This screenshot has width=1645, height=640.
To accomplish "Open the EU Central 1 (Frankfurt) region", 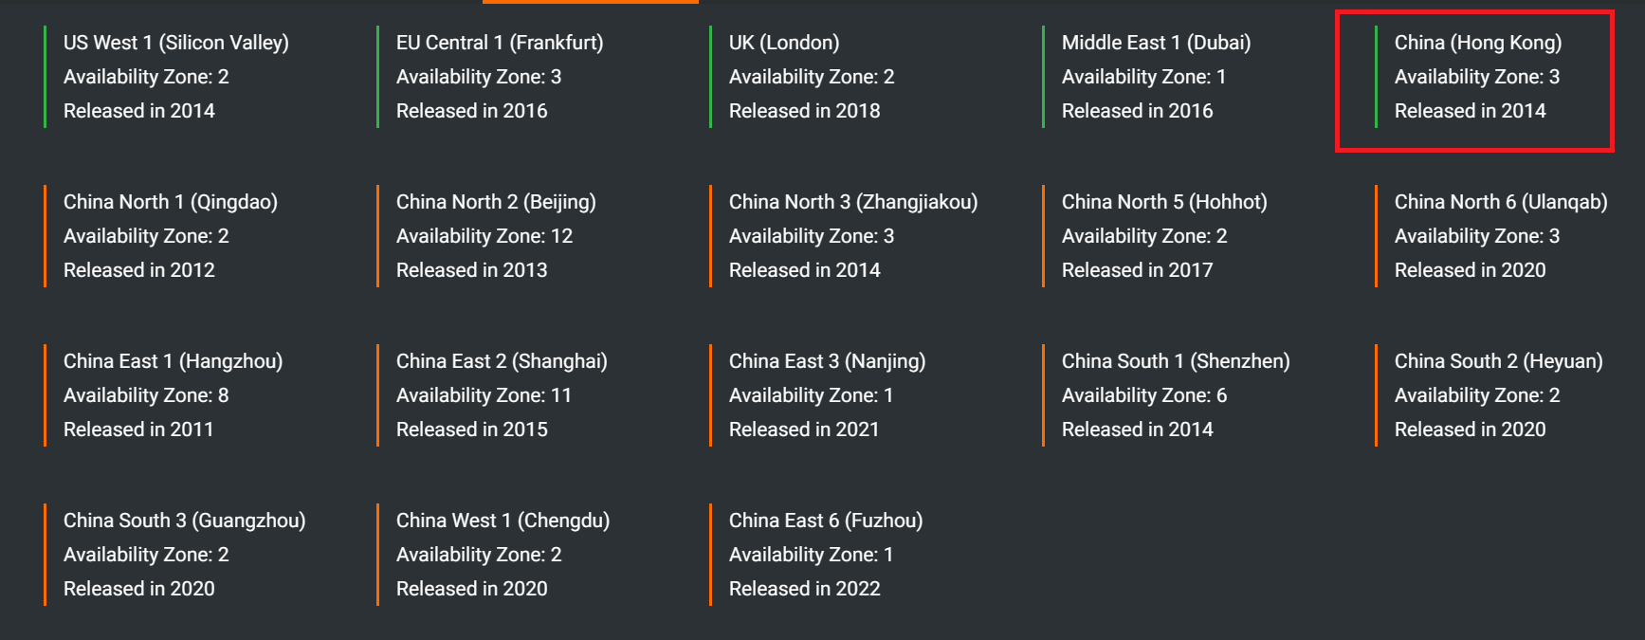I will pyautogui.click(x=499, y=43).
